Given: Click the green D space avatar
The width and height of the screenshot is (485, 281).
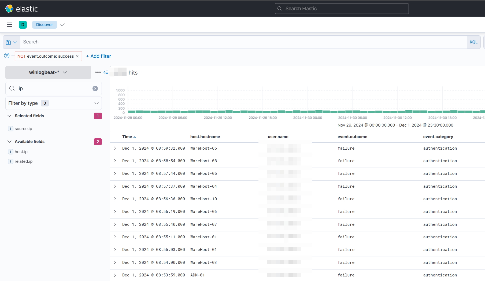Looking at the screenshot, I should (23, 25).
